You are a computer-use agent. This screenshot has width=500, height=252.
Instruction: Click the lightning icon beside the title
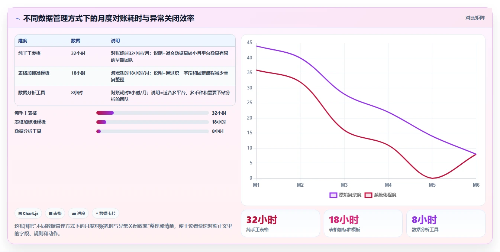coord(17,19)
